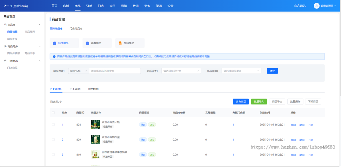This screenshot has height=167, width=341.
Task: Switch to the 门店商品库 tab
Action: 76,29
